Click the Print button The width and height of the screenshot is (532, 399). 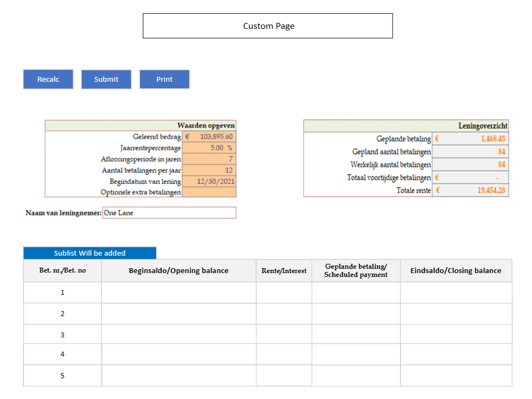(164, 79)
